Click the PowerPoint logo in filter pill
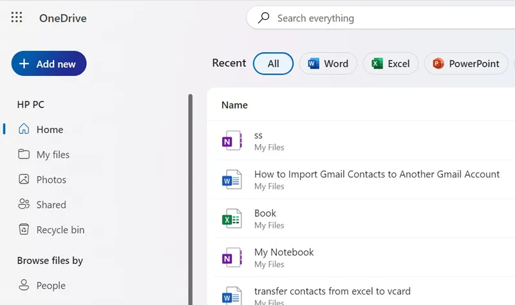The height and width of the screenshot is (305, 515). pyautogui.click(x=438, y=63)
